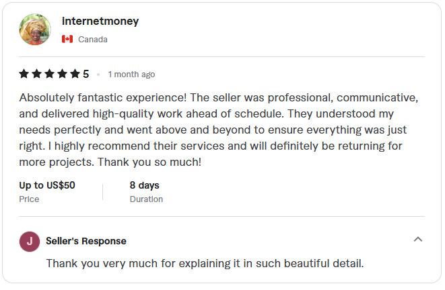The width and height of the screenshot is (445, 290).
Task: Click the "1 month ago" timestamp
Action: tap(131, 75)
